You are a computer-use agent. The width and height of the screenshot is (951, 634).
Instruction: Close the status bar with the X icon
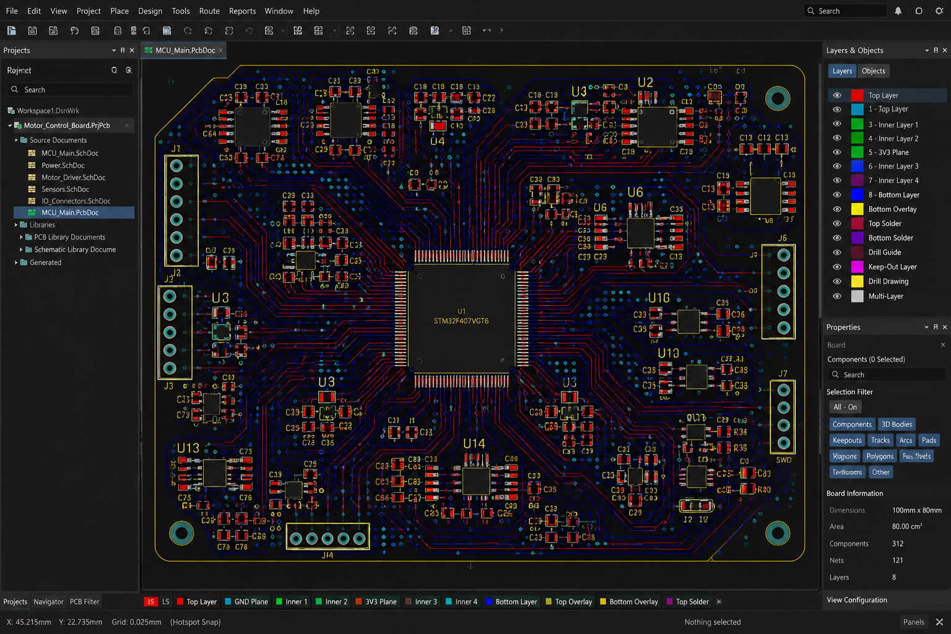coord(939,622)
